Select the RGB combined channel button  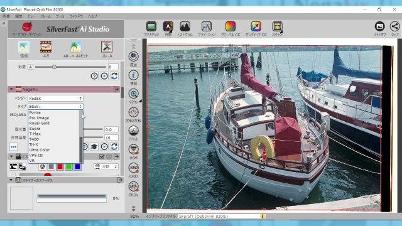[42, 167]
